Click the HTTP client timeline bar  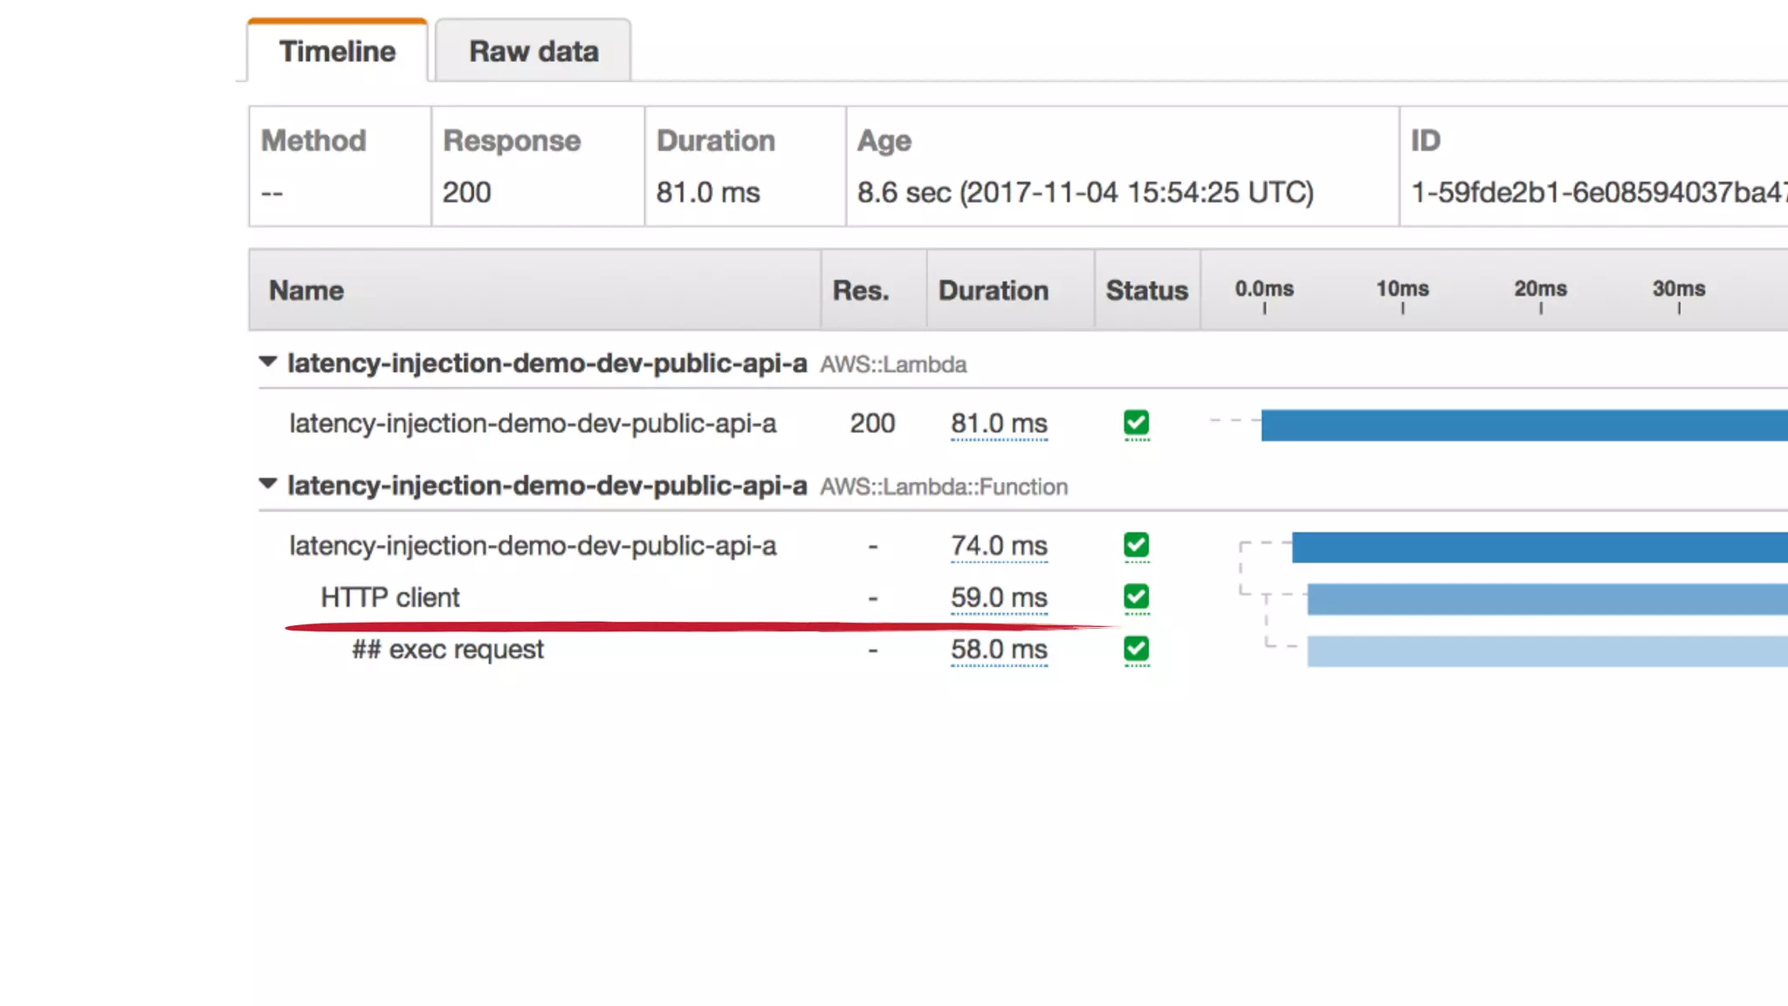pyautogui.click(x=1546, y=599)
